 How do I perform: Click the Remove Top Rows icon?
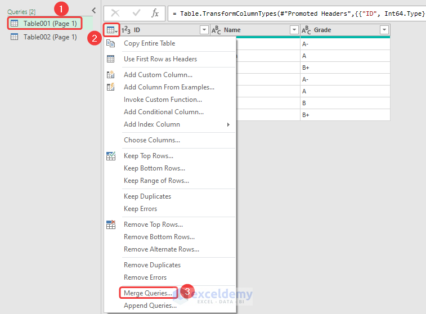pyautogui.click(x=111, y=225)
